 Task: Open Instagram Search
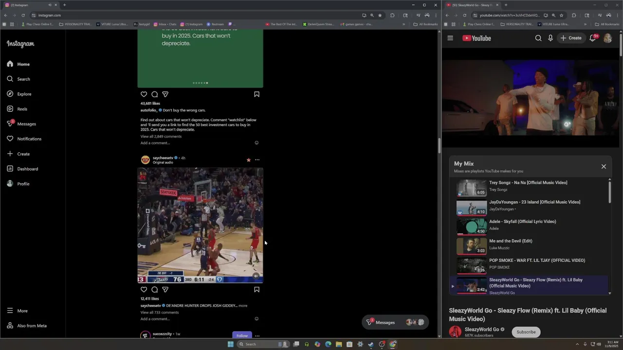18,79
